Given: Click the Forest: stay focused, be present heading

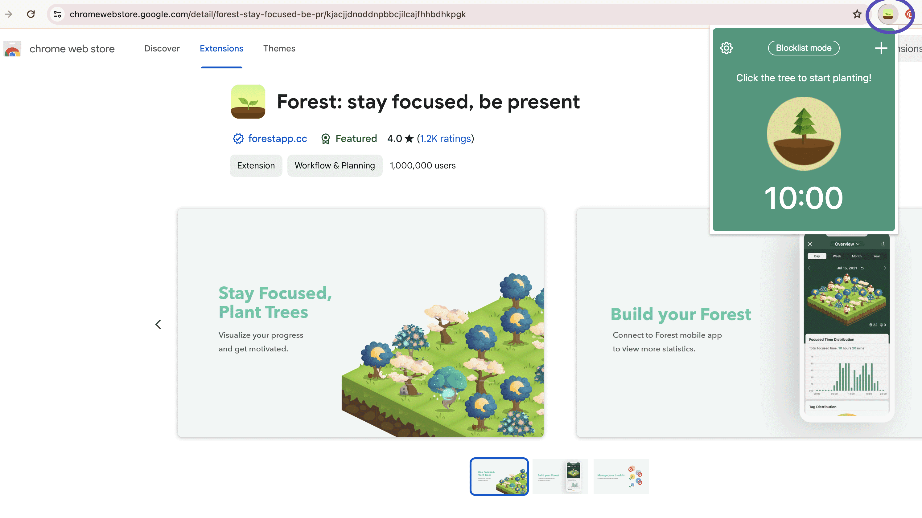Looking at the screenshot, I should [x=428, y=102].
